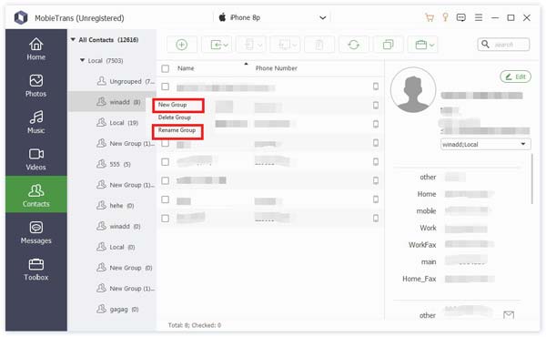The height and width of the screenshot is (337, 546).
Task: Click the shopping cart icon
Action: [x=430, y=17]
